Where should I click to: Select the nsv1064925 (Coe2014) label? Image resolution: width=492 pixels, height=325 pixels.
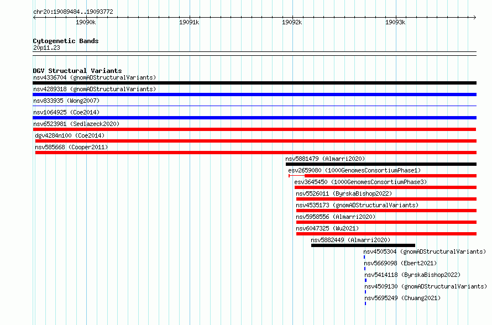pos(66,112)
